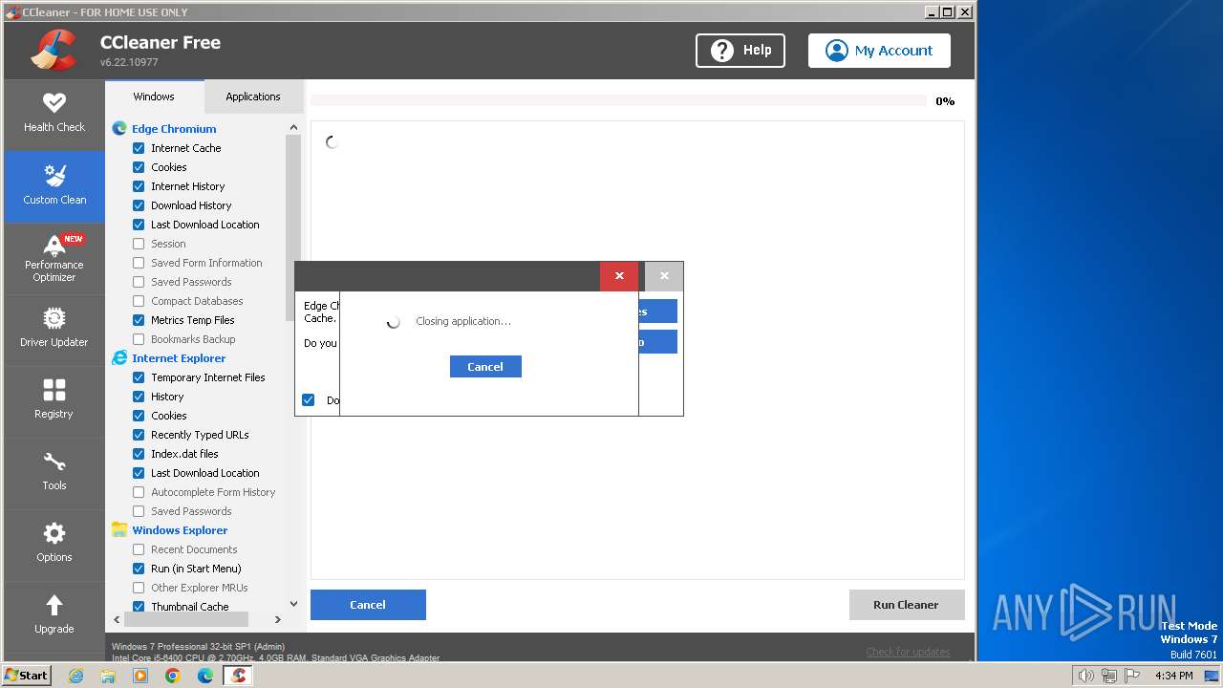Select Custom Clean in sidebar
Viewport: 1223px width, 688px height.
tap(54, 186)
